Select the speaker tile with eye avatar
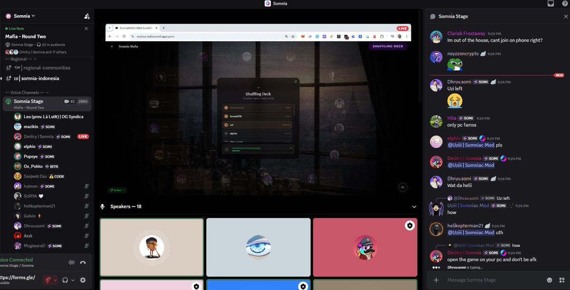The image size is (570, 290). [x=258, y=247]
